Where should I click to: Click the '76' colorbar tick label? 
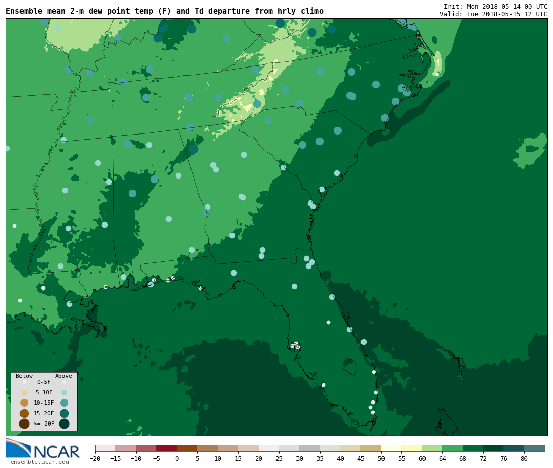[504, 459]
